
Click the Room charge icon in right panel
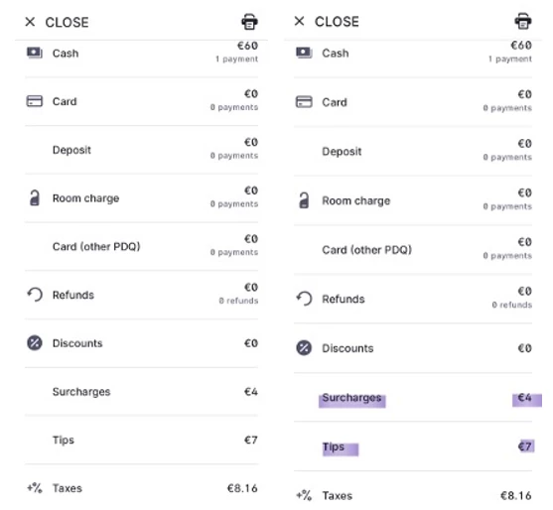(x=304, y=200)
